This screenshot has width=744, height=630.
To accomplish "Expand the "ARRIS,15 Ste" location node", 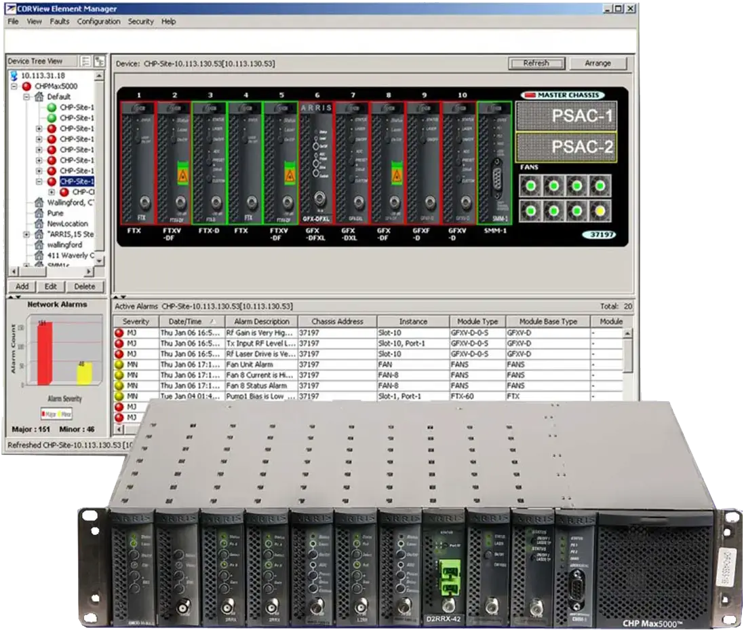I will pyautogui.click(x=27, y=234).
